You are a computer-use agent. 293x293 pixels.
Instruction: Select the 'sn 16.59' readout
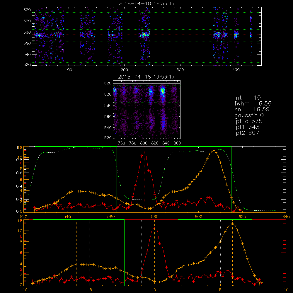click(x=252, y=109)
